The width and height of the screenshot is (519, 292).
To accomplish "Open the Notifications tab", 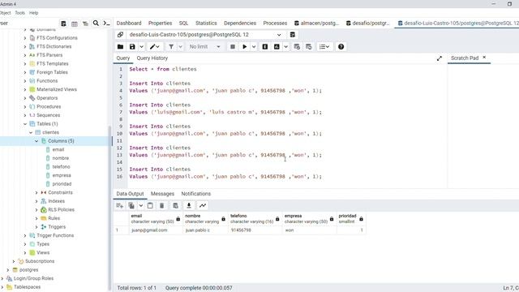I will pos(196,194).
